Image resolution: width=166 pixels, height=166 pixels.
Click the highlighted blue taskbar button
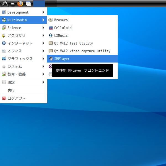[x=39, y=4]
